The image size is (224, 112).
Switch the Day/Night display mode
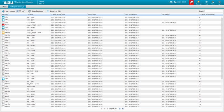click(x=199, y=3)
